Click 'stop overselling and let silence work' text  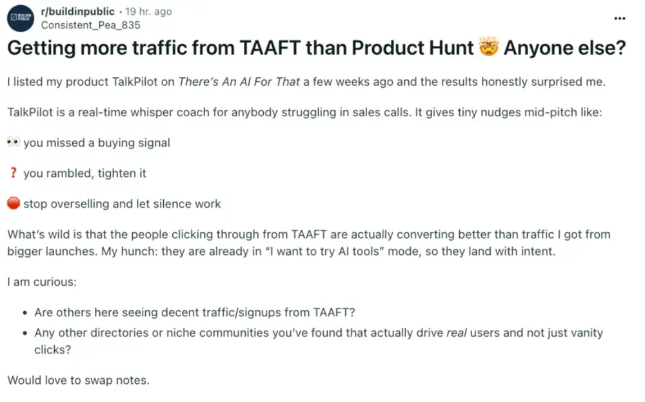[122, 204]
